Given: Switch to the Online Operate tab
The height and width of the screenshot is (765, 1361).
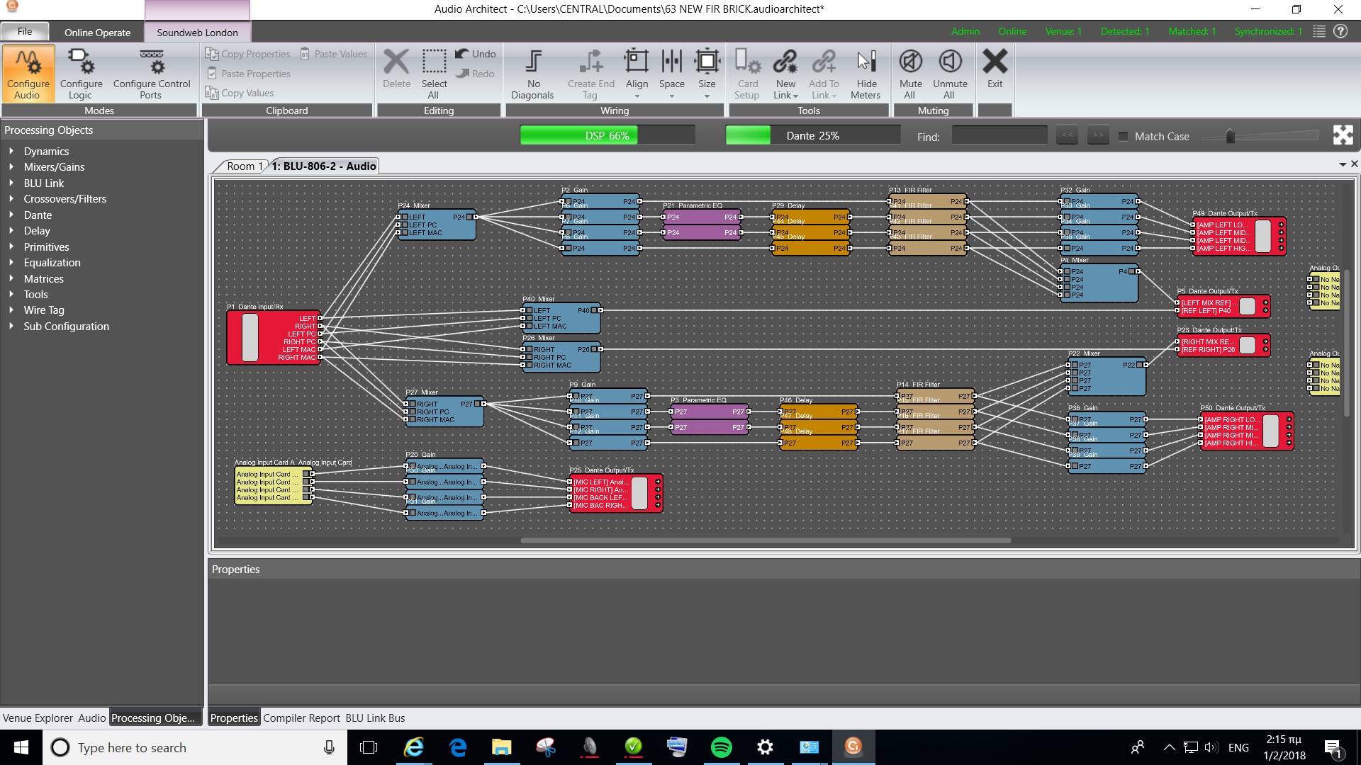Looking at the screenshot, I should [97, 33].
